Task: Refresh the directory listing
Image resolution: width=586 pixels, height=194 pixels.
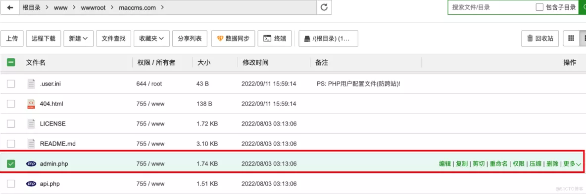Action: 324,7
